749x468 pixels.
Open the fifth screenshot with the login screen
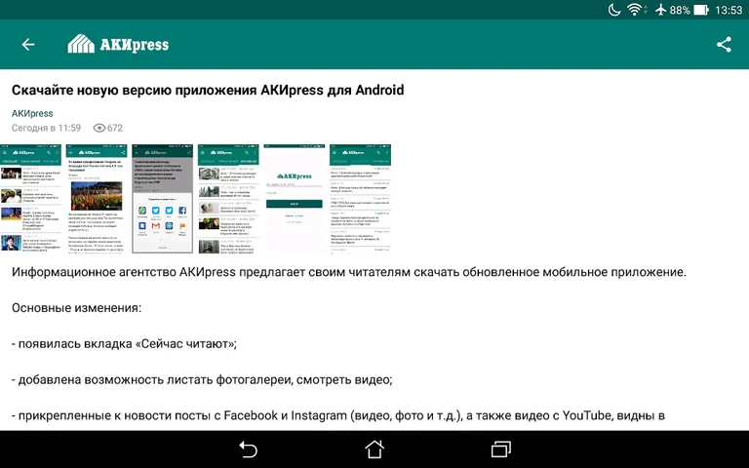[295, 199]
